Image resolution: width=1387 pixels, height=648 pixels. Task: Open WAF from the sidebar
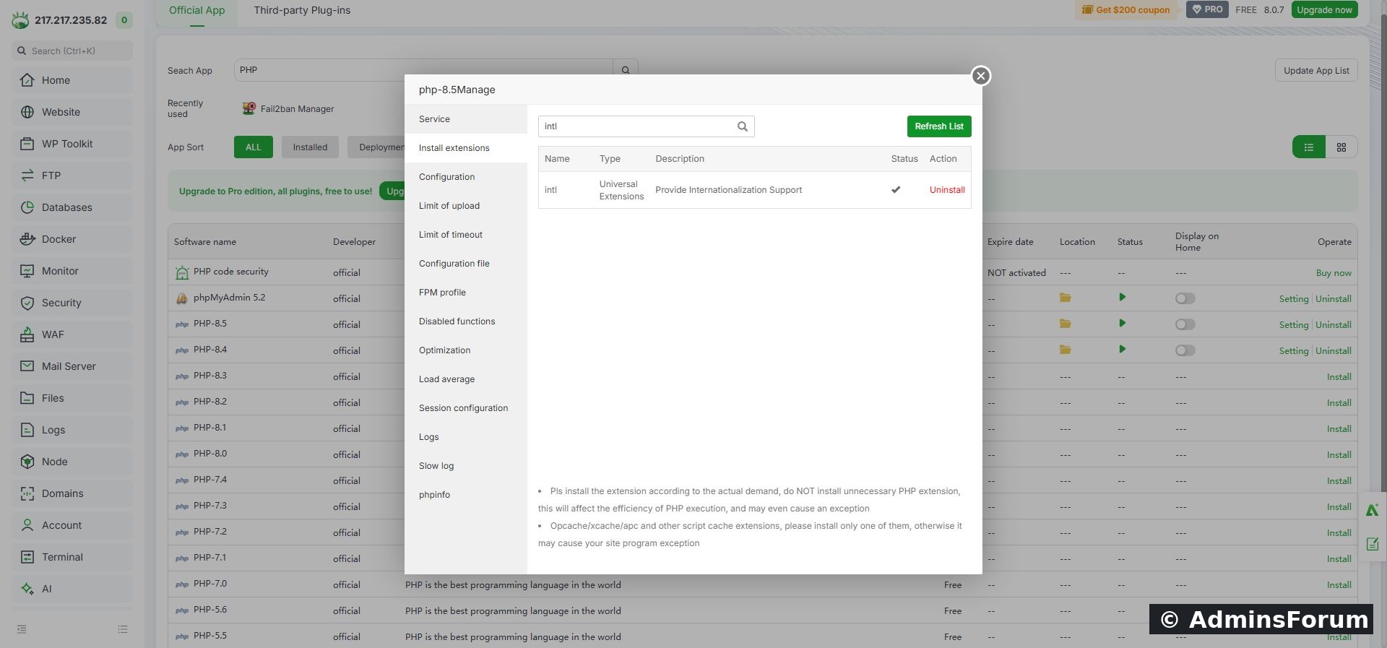click(x=72, y=334)
